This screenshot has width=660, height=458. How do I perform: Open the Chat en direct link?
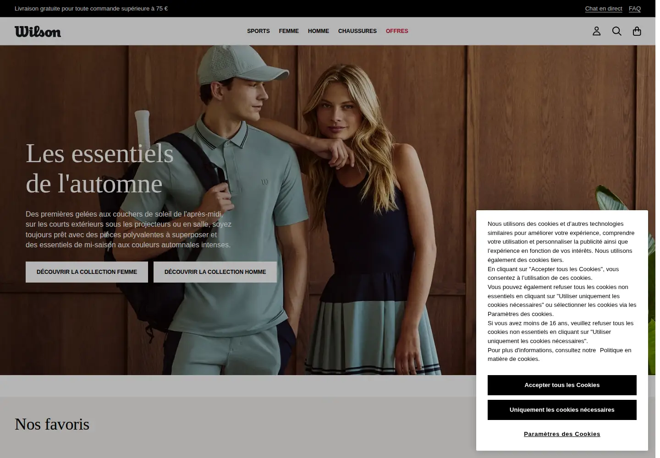point(604,9)
